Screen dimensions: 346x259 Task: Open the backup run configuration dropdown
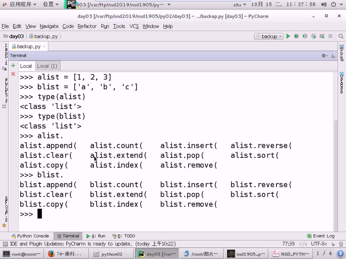click(x=268, y=36)
